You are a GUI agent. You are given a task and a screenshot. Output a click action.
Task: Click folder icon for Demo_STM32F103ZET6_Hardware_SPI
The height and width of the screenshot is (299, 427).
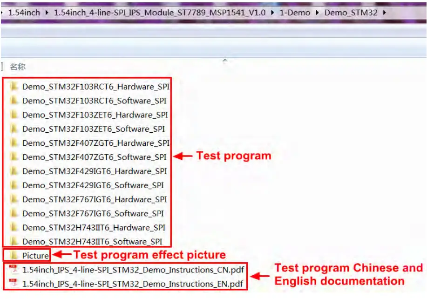[x=14, y=115]
